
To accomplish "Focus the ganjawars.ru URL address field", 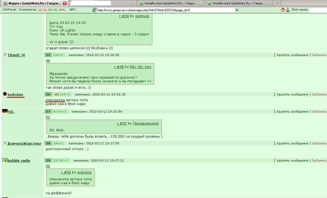I will (166, 10).
